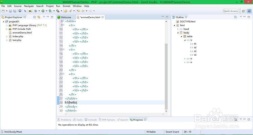
Task: Open the Source menu
Action: [x=18, y=6]
